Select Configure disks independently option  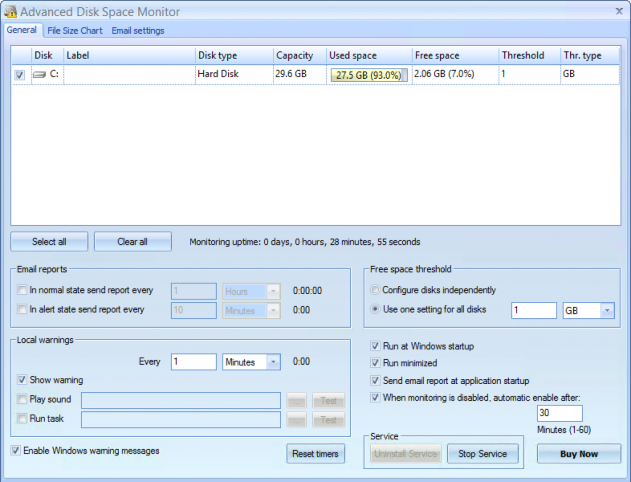point(375,290)
